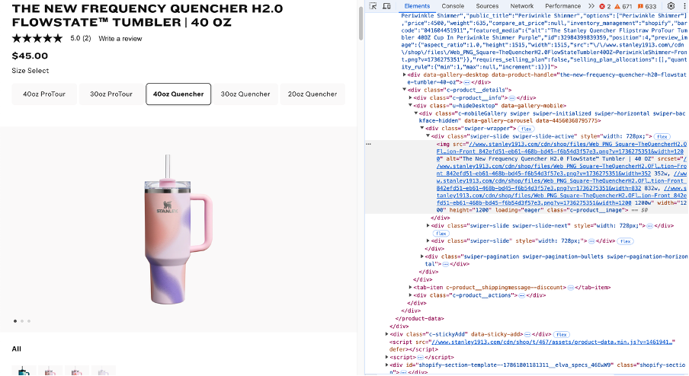Click the flex badge on swiper-wrapper div
Screen dimensions: 689x376
coord(526,129)
